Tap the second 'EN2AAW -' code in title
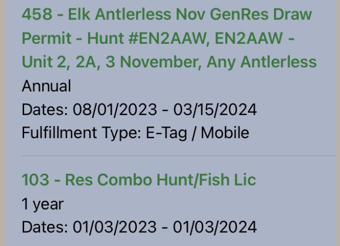Screen dimensions: 340x246 pos(254,38)
